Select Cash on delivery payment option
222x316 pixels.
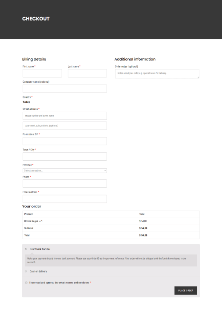click(26, 271)
